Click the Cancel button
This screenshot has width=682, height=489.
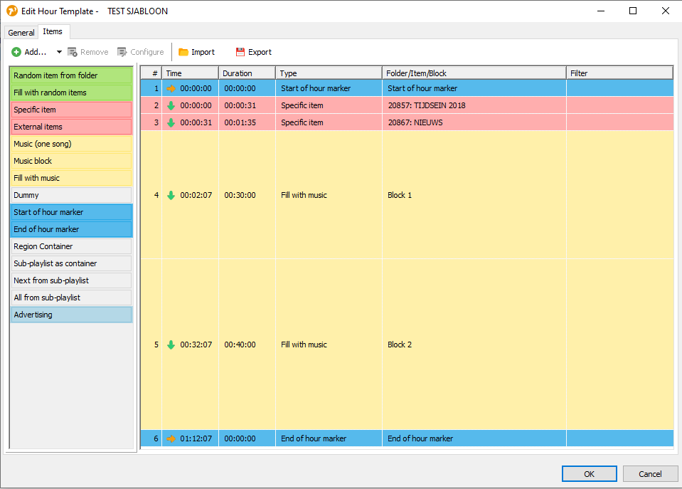[x=650, y=474]
